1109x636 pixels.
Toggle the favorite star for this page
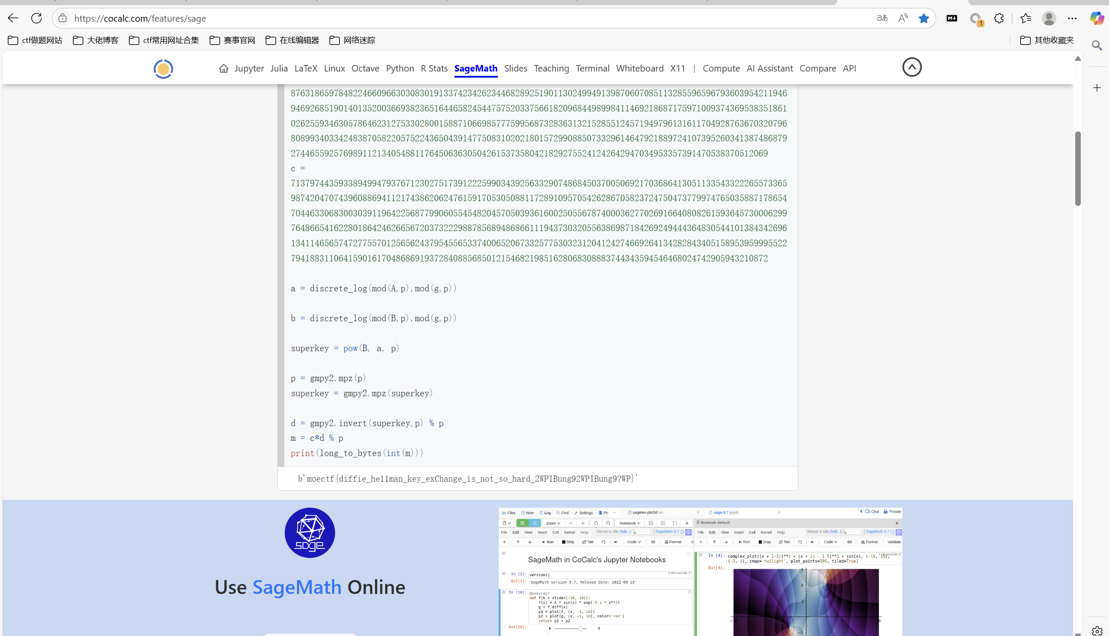pos(924,18)
